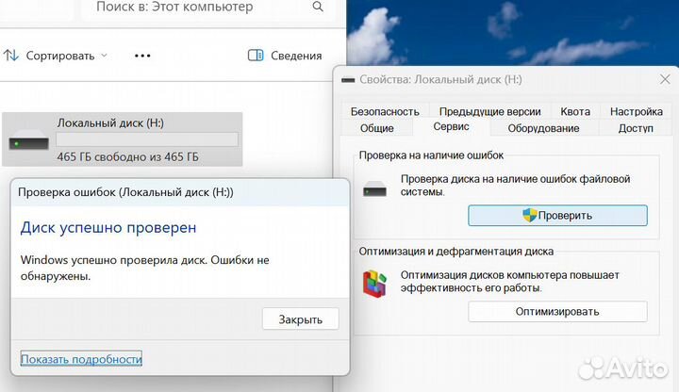Click the sort arrows icon
The height and width of the screenshot is (392, 679).
click(x=11, y=56)
